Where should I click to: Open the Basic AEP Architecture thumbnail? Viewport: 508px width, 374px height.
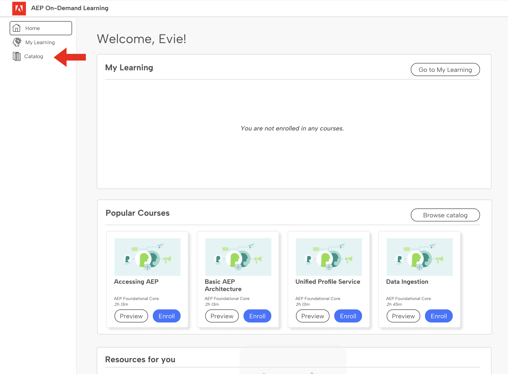coord(238,257)
